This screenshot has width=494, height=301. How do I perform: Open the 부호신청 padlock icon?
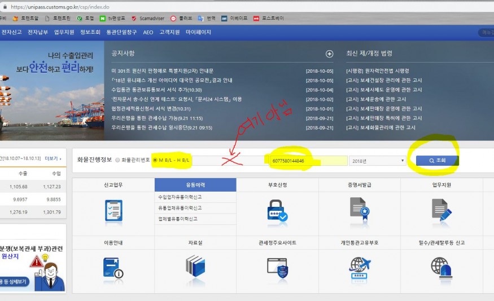coord(277,210)
